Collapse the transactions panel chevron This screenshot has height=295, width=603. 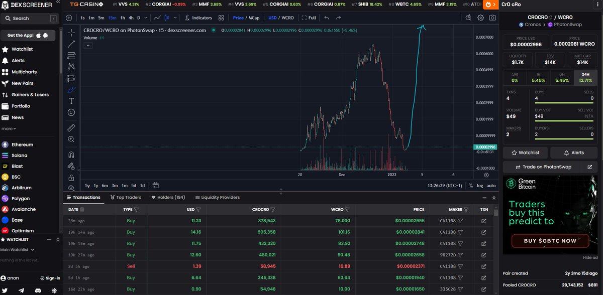(x=494, y=198)
